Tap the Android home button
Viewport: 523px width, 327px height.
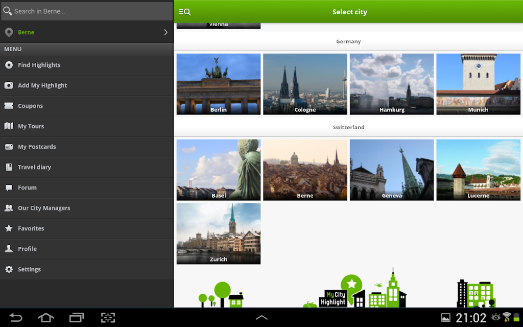[x=46, y=317]
